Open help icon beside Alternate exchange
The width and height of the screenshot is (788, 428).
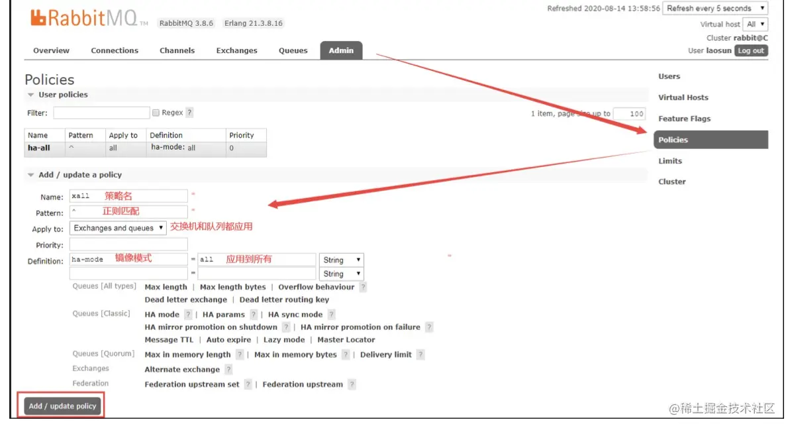click(x=228, y=370)
